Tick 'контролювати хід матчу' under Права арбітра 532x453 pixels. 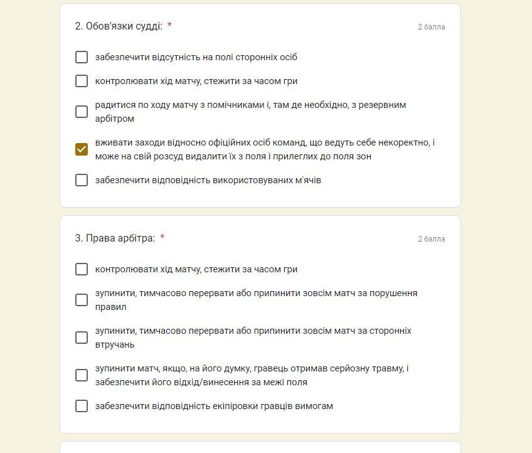pyautogui.click(x=82, y=269)
